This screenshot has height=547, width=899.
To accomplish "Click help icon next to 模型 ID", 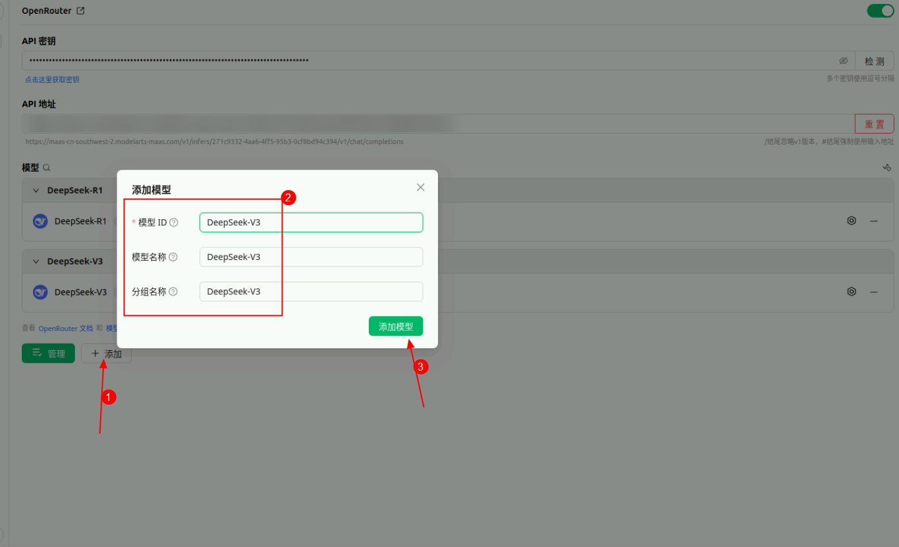I will [x=174, y=222].
